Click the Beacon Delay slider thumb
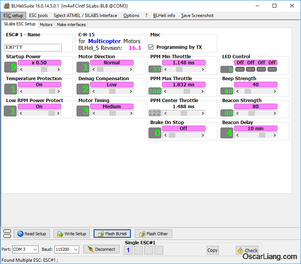301x264 pixels. [x=262, y=135]
